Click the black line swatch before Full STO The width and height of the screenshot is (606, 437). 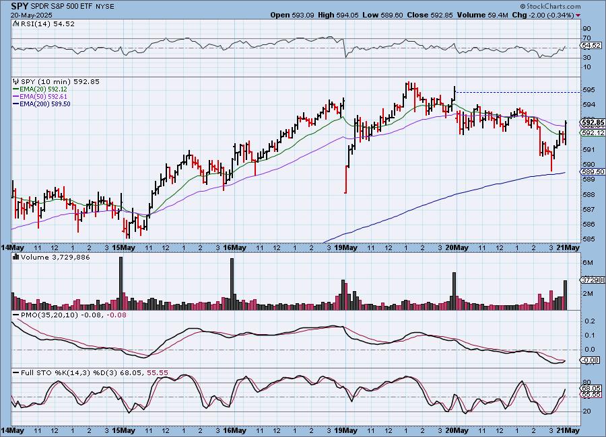pos(16,373)
